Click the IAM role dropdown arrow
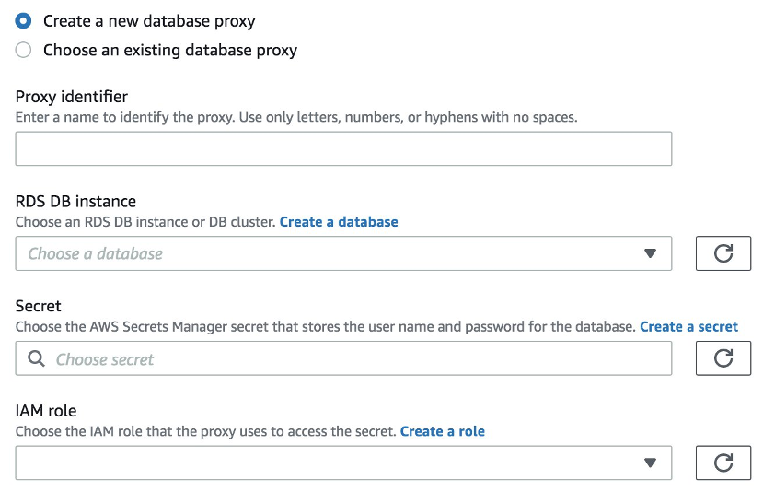The height and width of the screenshot is (492, 775). tap(650, 463)
